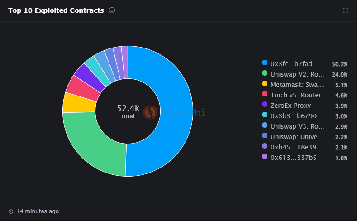Select the yellow donut slice
Image resolution: width=357 pixels, height=221 pixels.
pos(79,104)
